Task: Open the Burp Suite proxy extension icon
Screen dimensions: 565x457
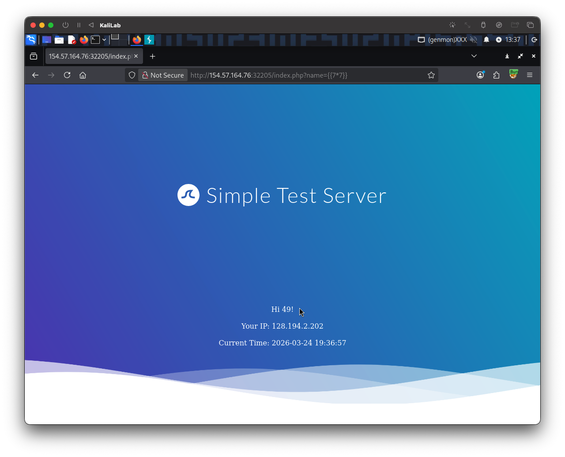Action: [513, 75]
